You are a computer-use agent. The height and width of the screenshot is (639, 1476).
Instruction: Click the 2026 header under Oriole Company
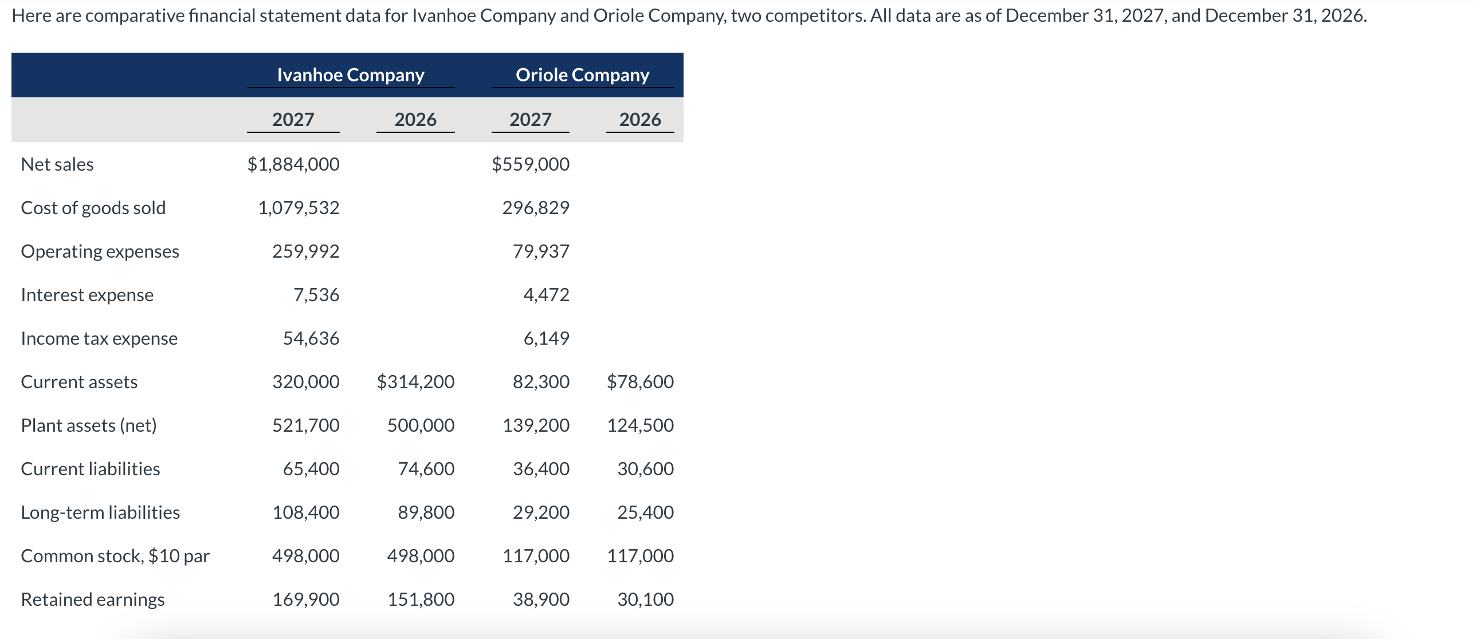[x=639, y=120]
